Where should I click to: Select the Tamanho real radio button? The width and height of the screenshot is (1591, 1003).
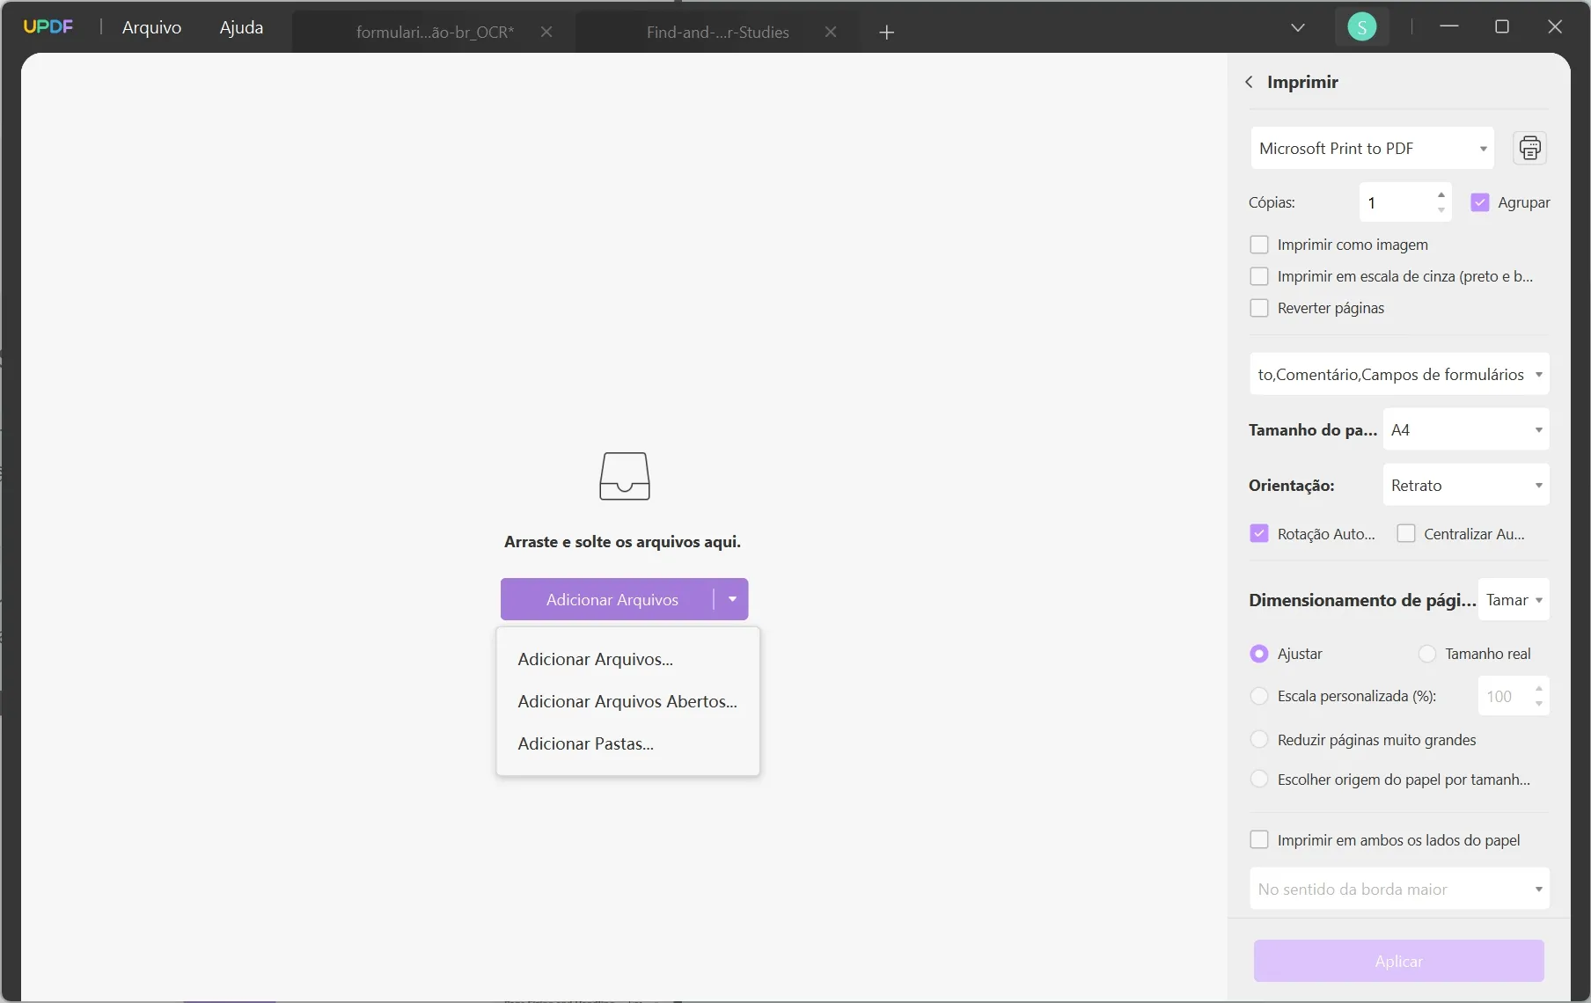pos(1428,654)
